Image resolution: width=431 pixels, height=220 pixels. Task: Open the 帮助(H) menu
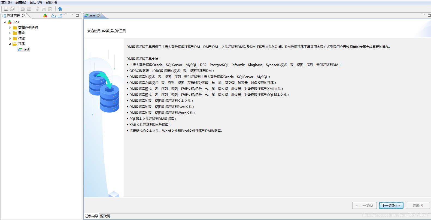[51, 2]
